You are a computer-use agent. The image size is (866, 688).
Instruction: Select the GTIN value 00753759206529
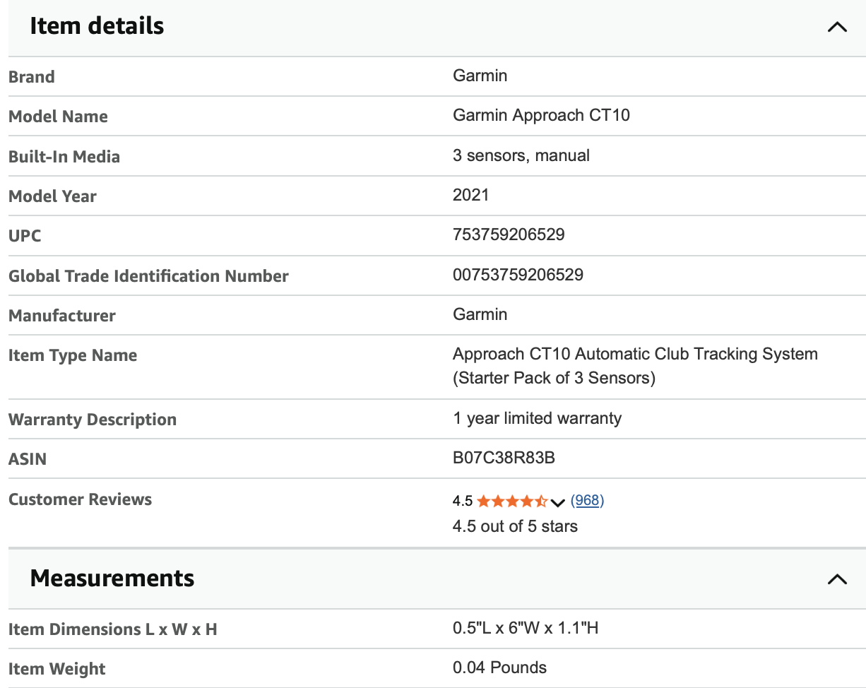pos(518,275)
